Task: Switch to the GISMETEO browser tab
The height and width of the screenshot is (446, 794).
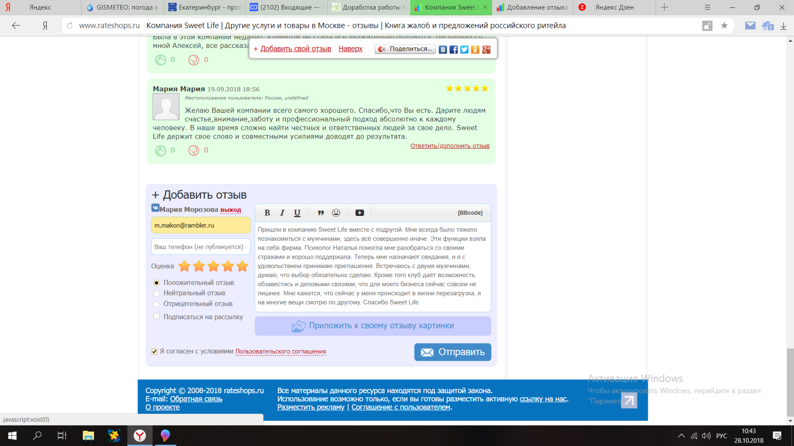Action: [x=122, y=7]
